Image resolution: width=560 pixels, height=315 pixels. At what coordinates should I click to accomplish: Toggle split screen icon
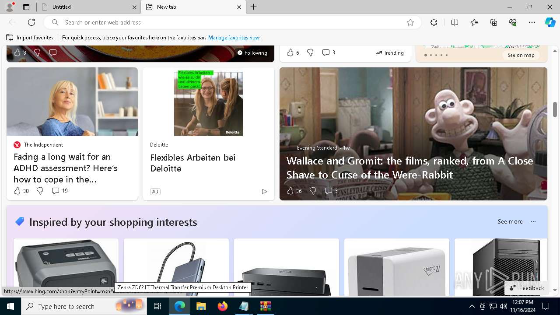[x=455, y=22]
